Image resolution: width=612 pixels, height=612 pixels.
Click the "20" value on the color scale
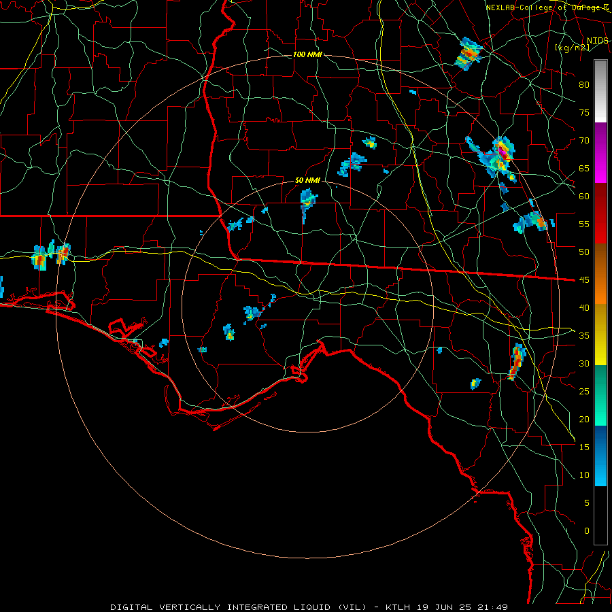[x=584, y=420]
